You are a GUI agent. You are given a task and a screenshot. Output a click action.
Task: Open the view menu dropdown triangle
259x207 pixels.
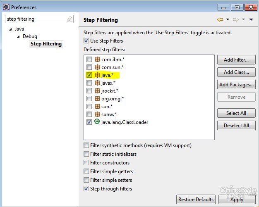(x=251, y=19)
